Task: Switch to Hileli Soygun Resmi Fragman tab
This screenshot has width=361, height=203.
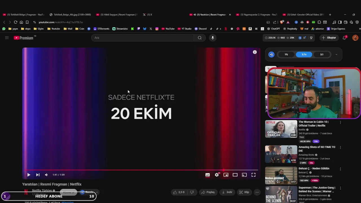Action: point(117,15)
